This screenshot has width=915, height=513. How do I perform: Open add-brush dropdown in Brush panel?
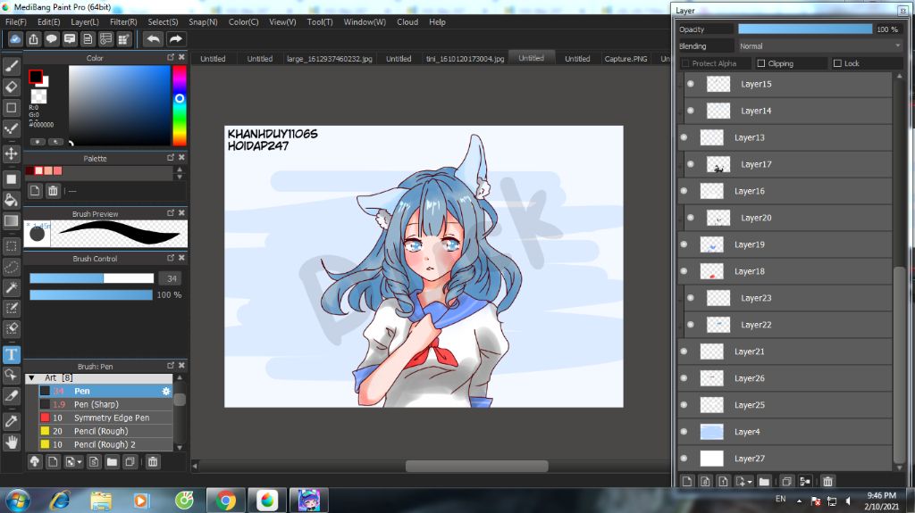point(73,462)
